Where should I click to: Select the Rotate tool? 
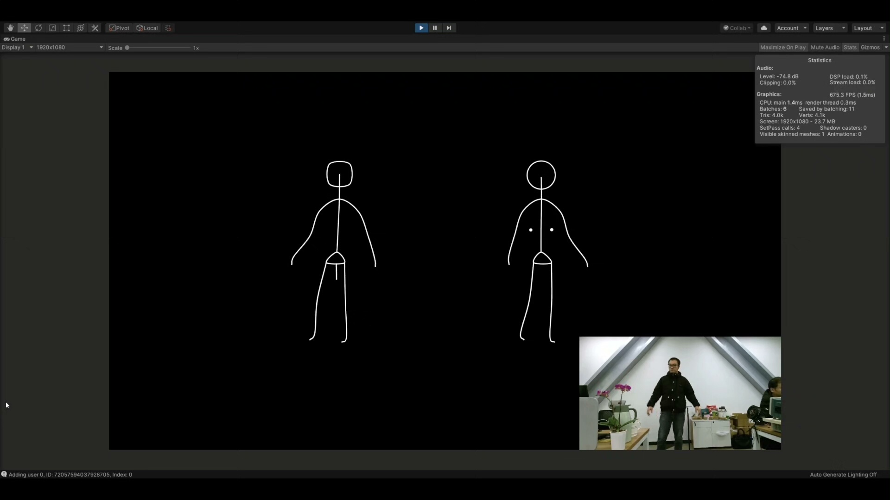[x=38, y=28]
